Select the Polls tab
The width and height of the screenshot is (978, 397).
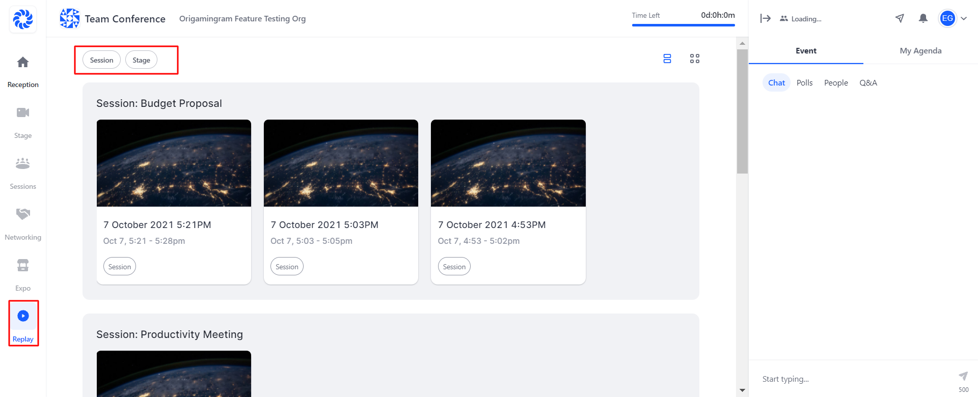804,83
